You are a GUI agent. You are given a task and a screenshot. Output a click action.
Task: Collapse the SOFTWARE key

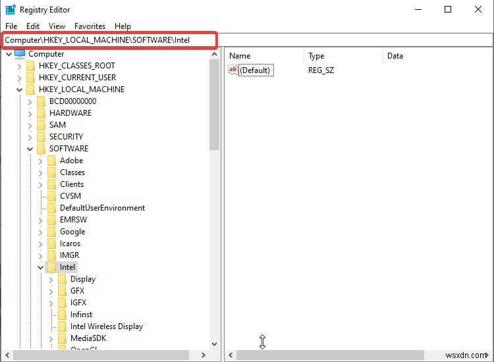30,149
